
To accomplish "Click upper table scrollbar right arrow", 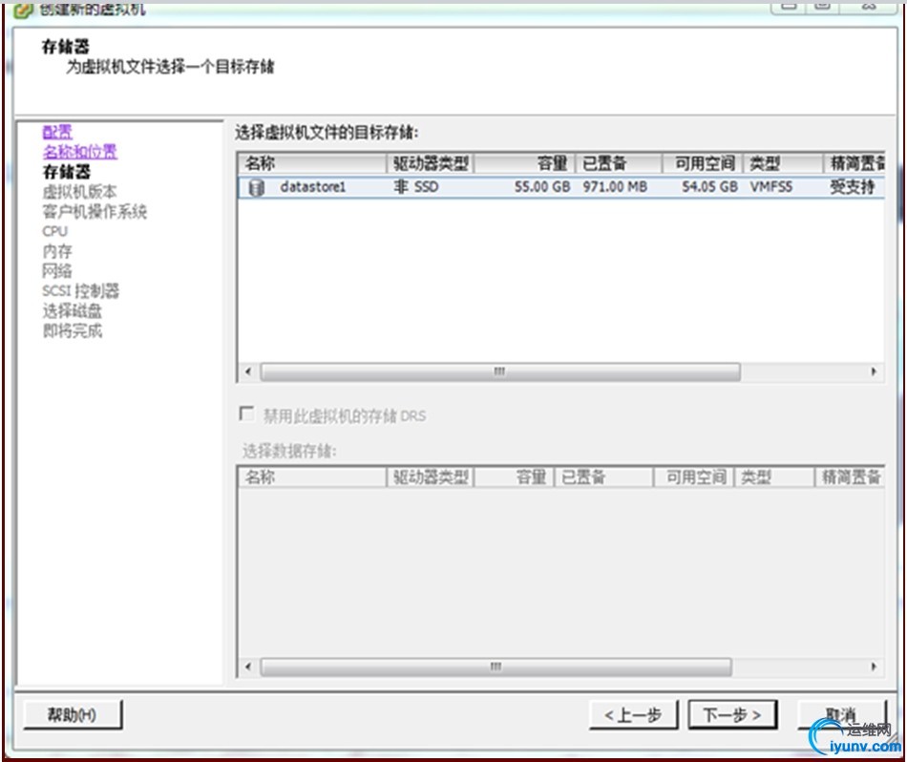I will [x=874, y=371].
